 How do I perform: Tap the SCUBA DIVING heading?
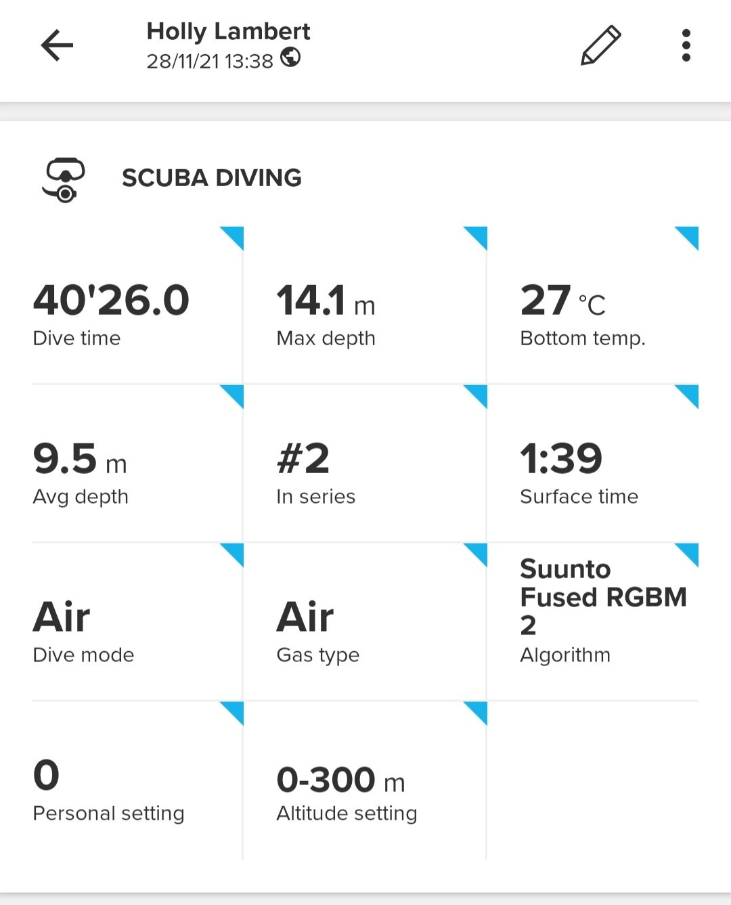point(212,178)
